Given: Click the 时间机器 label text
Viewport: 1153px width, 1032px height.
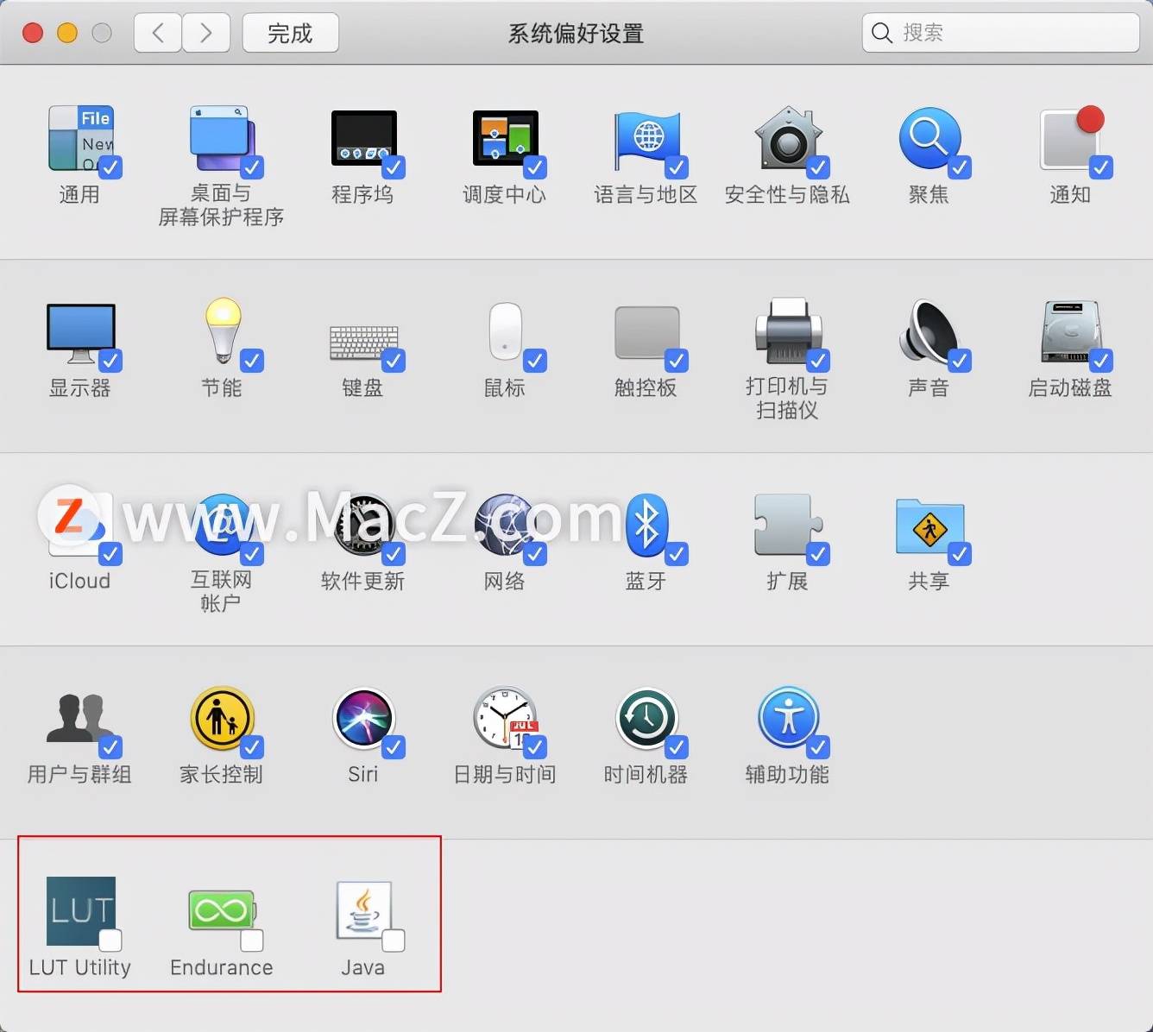Looking at the screenshot, I should point(646,775).
